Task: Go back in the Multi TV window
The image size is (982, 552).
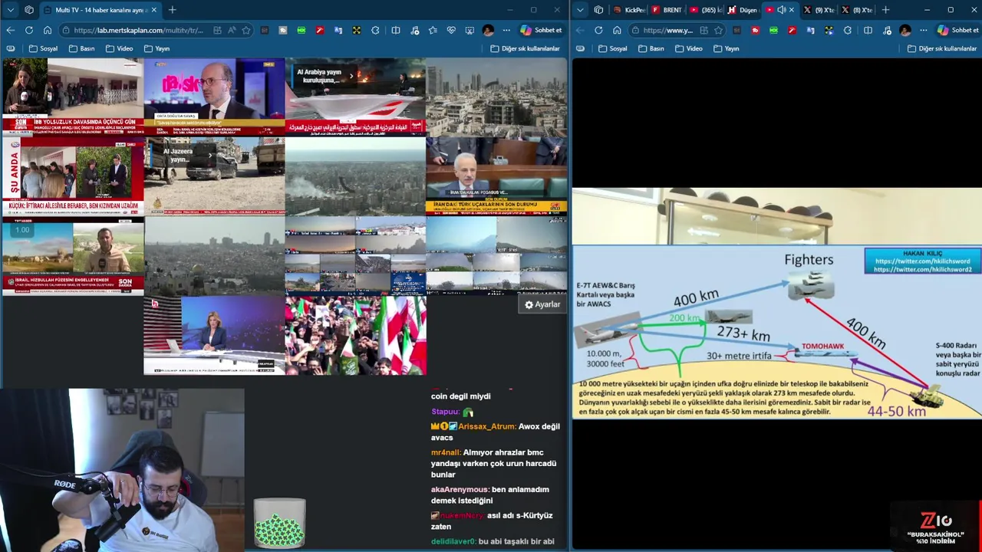Action: coord(10,30)
